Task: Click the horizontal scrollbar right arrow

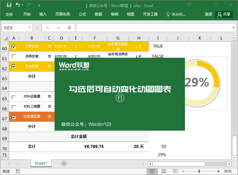Action: pyautogui.click(x=229, y=164)
